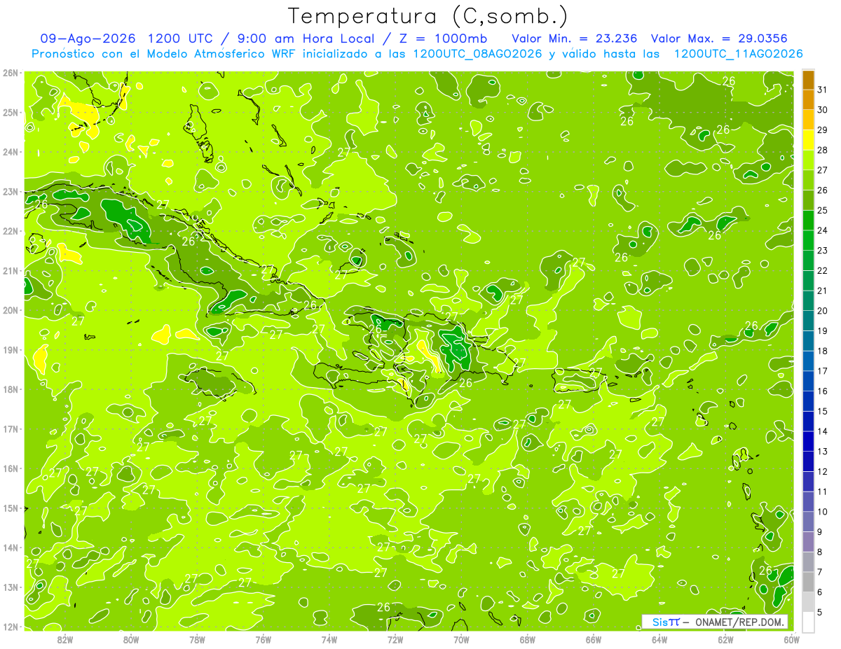Click the longitude axis label 60W

point(792,639)
